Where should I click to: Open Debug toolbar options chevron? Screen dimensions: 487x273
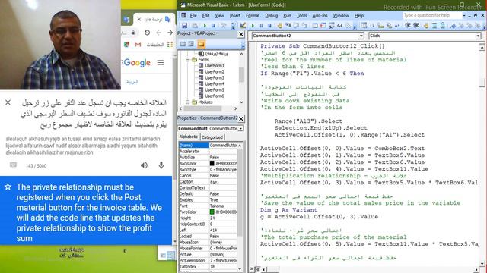pyautogui.click(x=355, y=27)
